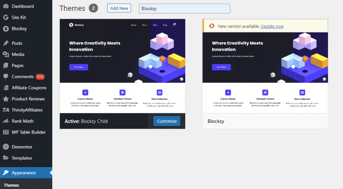Click the Blocksy sidebar logo icon
This screenshot has height=189, width=343.
click(6, 29)
